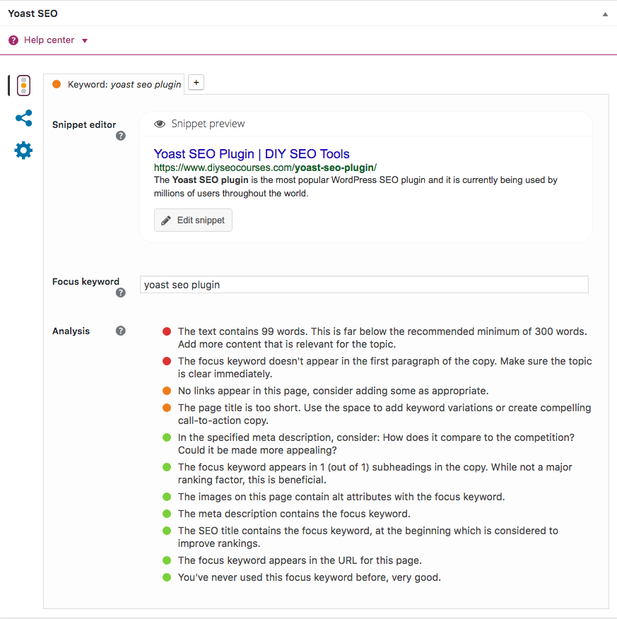The height and width of the screenshot is (619, 617).
Task: Expand the Help center dropdown arrow
Action: click(x=85, y=41)
